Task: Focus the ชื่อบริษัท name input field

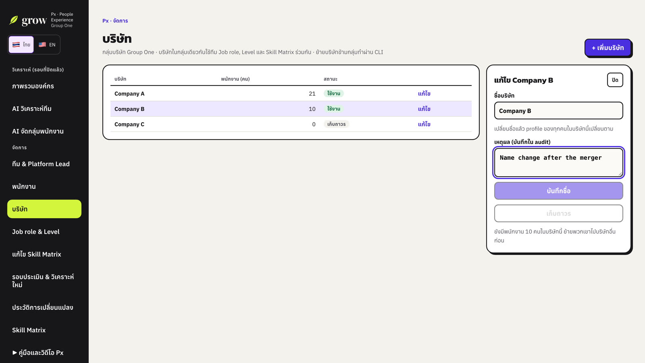Action: (559, 111)
